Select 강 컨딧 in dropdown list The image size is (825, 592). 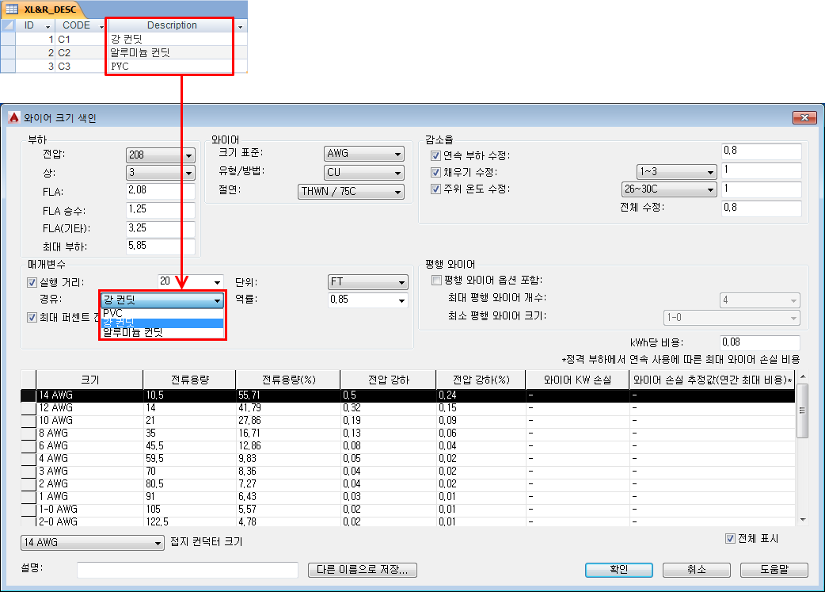(162, 323)
